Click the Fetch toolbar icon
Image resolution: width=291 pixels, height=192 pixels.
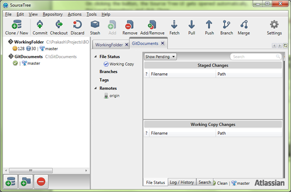point(174,25)
